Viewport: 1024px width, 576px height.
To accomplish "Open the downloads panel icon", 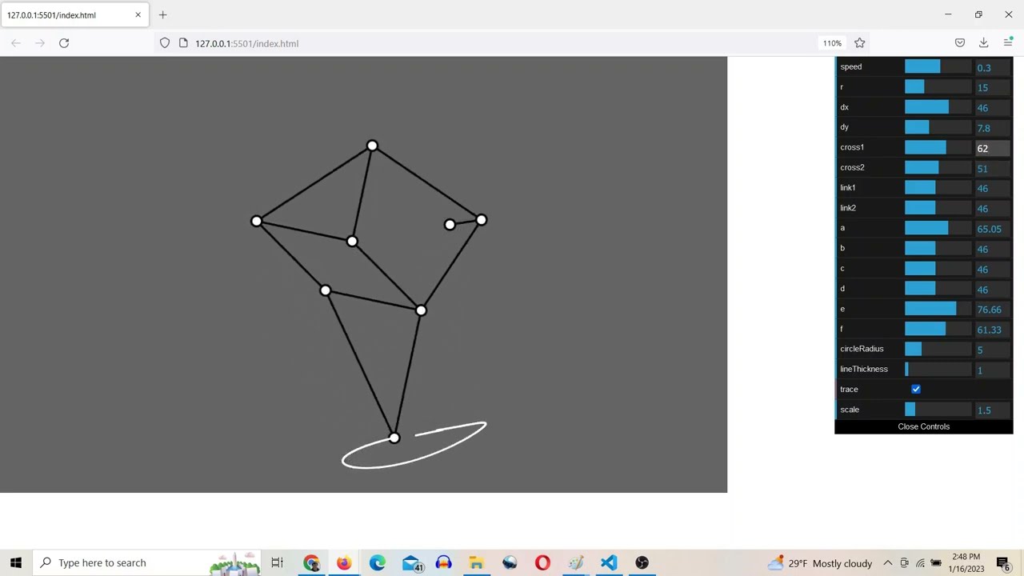I will pyautogui.click(x=984, y=43).
